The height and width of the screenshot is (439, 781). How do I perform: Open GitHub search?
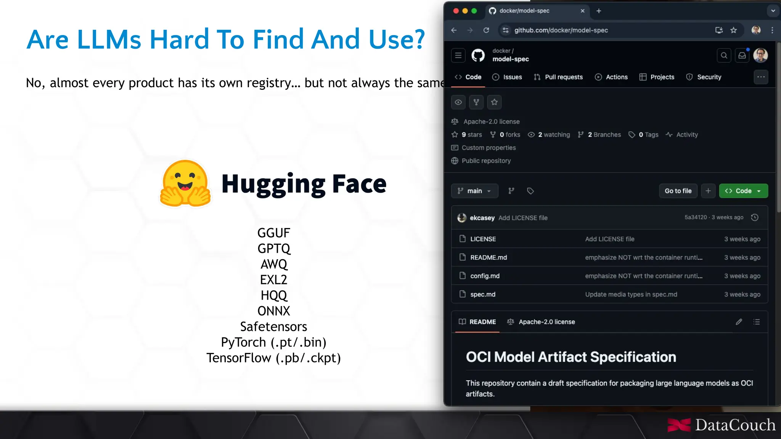tap(724, 56)
